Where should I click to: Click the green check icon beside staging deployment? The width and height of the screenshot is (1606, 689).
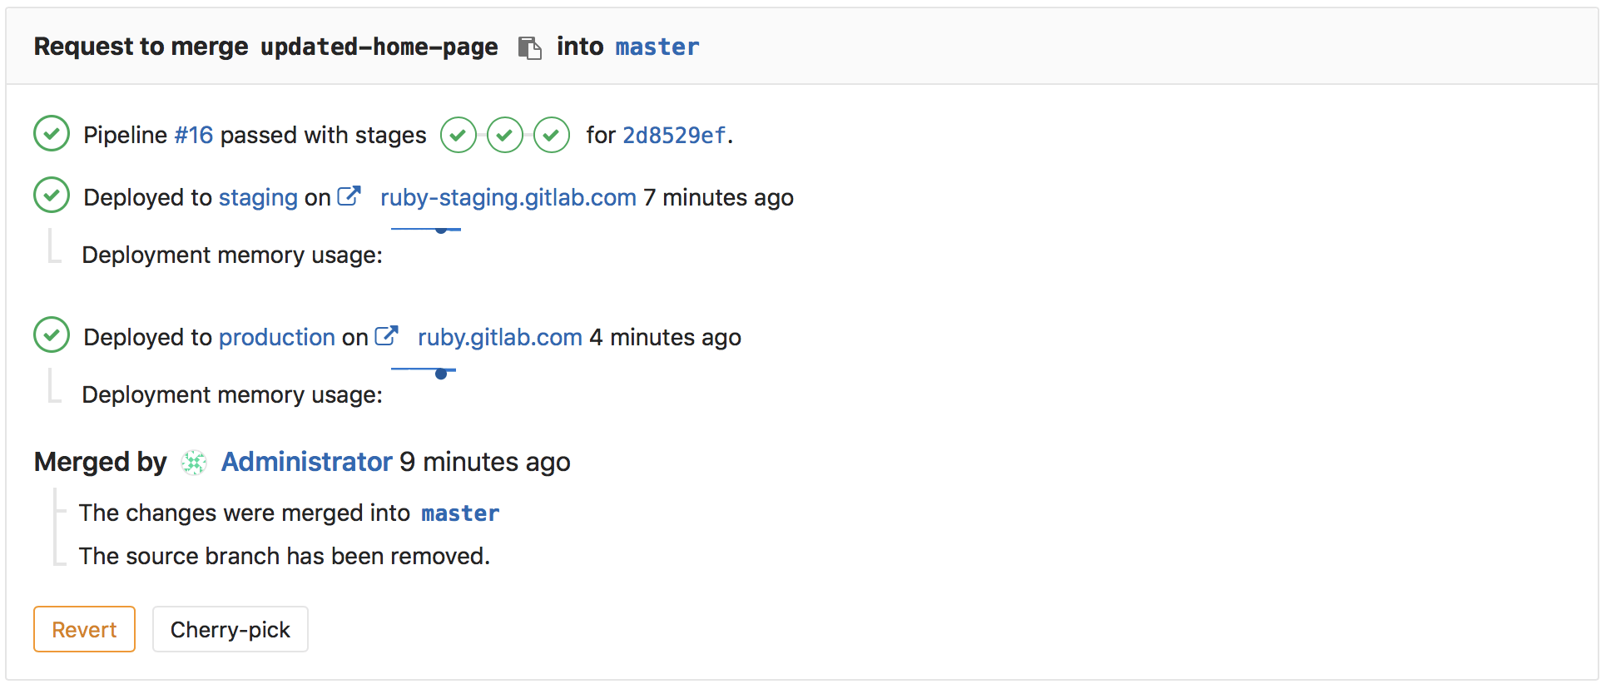coord(51,195)
